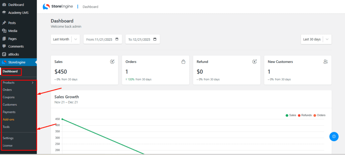This screenshot has height=155, width=345.
Task: Open Academy LMS menu item
Action: pyautogui.click(x=19, y=12)
